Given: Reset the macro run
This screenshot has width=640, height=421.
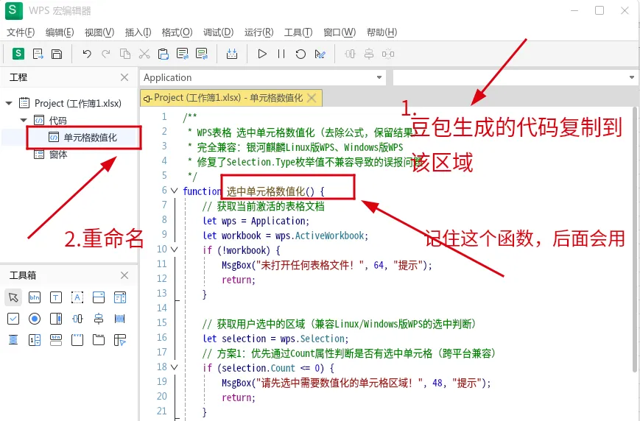Looking at the screenshot, I should coord(300,54).
